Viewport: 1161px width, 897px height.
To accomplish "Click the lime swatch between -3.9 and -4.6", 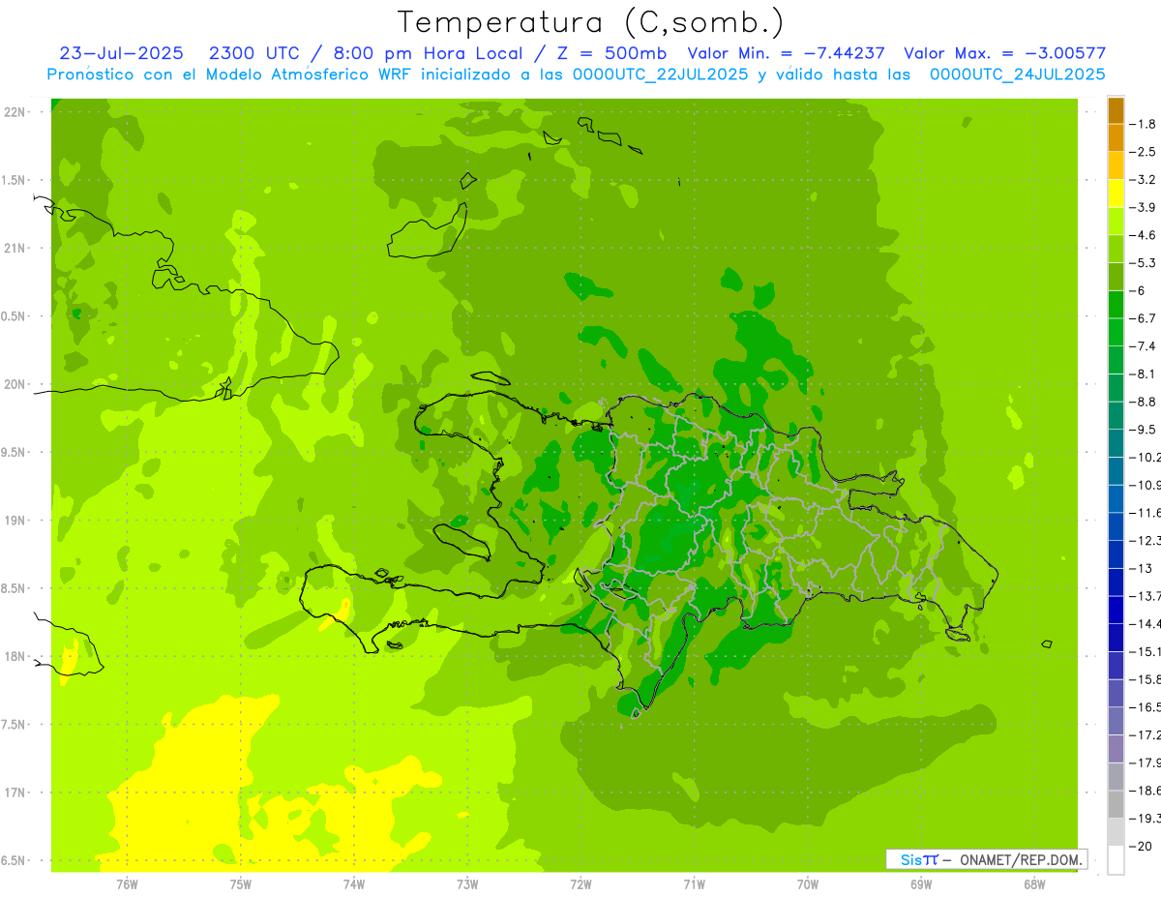I will point(1116,222).
